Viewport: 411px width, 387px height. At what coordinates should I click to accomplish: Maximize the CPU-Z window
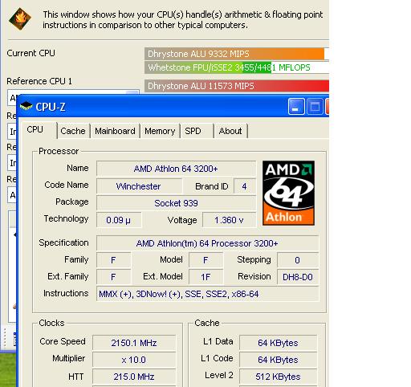[x=315, y=107]
